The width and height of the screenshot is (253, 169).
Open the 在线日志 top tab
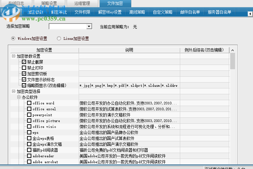[16, 3]
